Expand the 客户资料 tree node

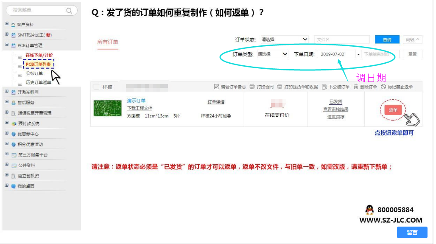[7, 24]
